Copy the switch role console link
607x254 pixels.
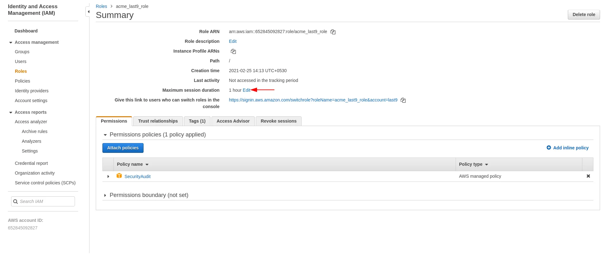(x=403, y=100)
